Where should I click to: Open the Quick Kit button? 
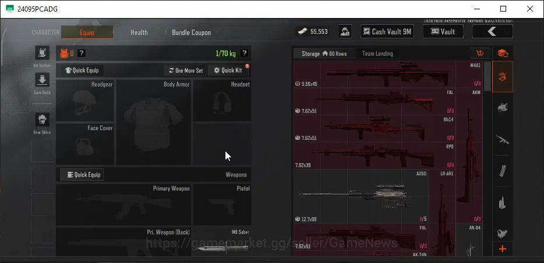tap(228, 70)
